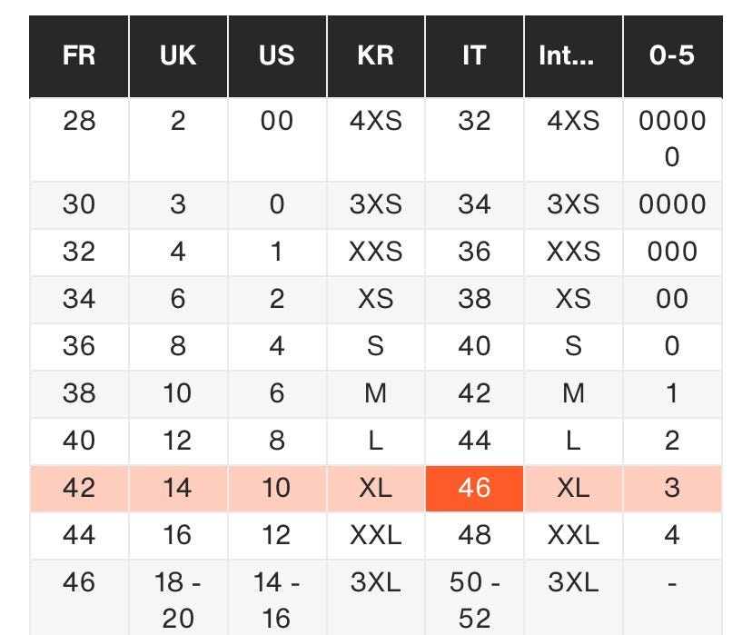This screenshot has height=635, width=752.
Task: Select FR size 42 in highlighted row
Action: point(79,488)
